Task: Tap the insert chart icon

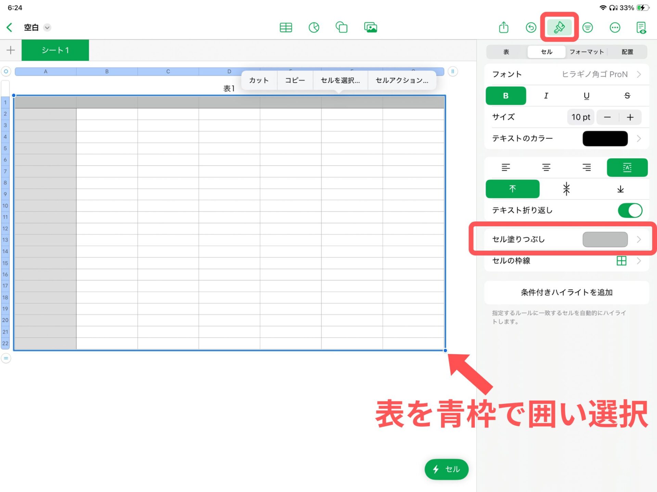Action: pos(314,27)
